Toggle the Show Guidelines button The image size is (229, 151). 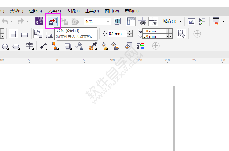153,21
